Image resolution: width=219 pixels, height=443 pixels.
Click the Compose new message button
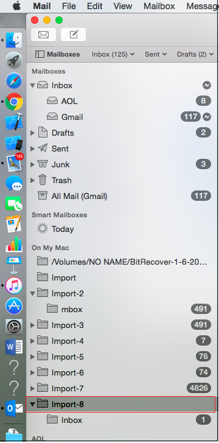tap(73, 35)
